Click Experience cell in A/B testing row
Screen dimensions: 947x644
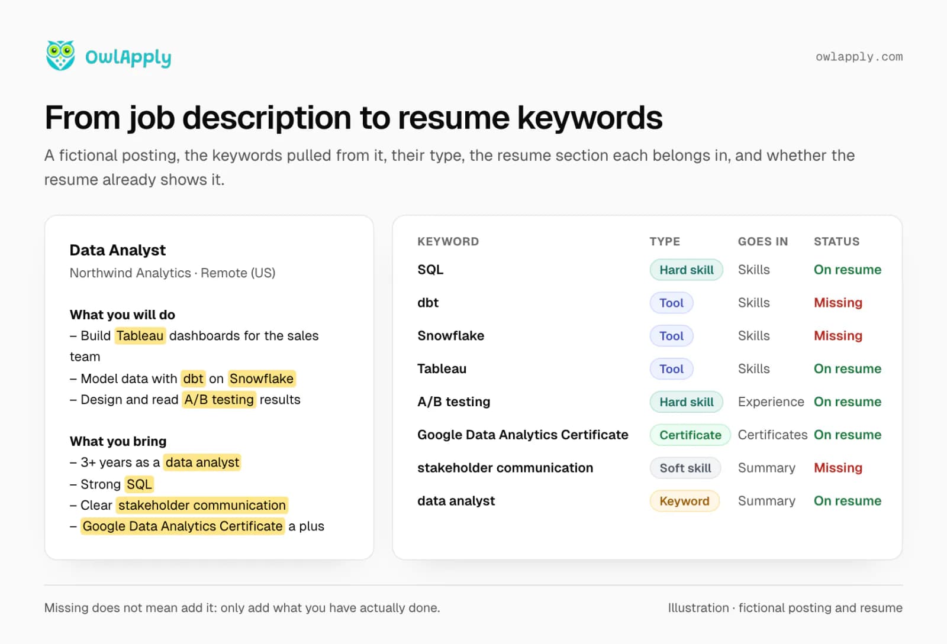click(771, 402)
